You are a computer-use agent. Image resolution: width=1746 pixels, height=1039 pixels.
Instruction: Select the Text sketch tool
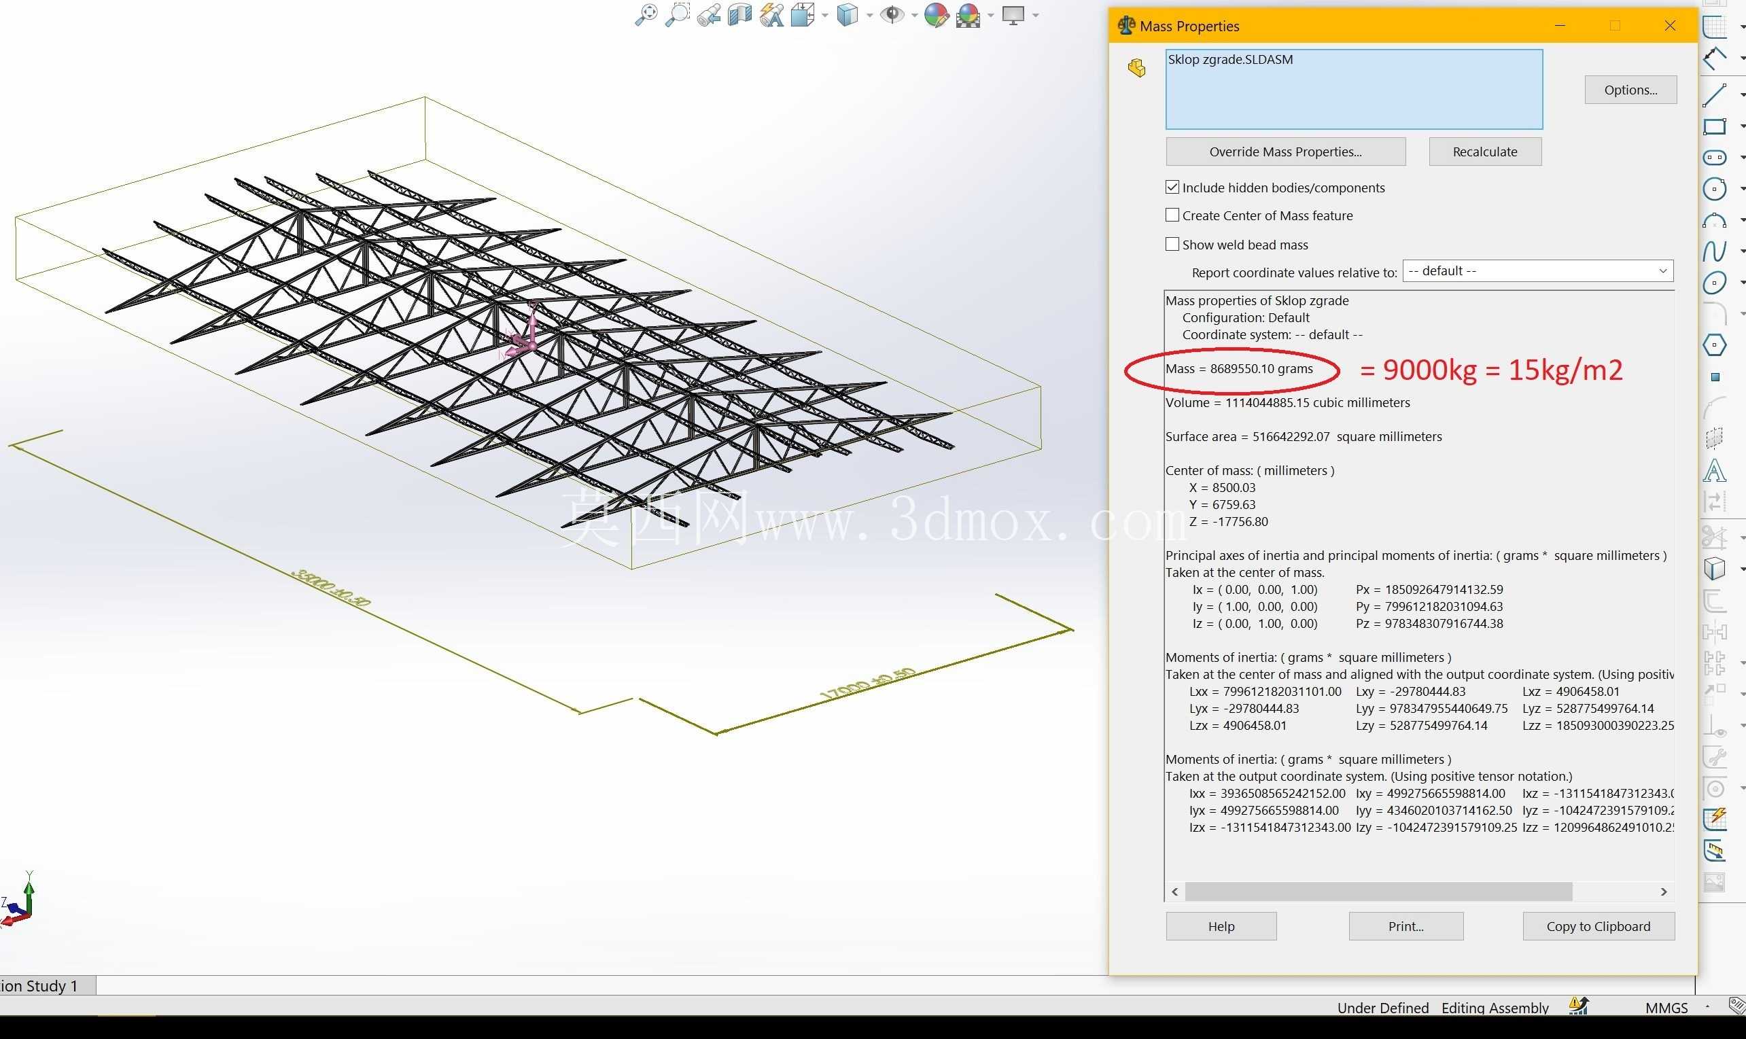click(x=1715, y=470)
